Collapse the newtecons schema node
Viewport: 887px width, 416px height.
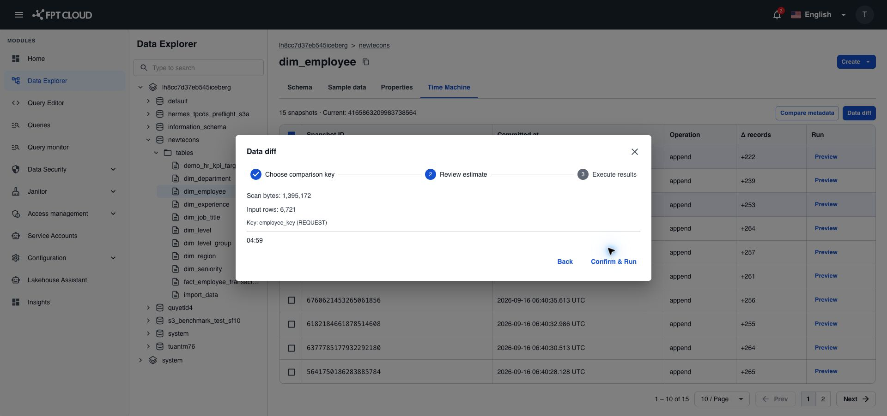(x=148, y=140)
